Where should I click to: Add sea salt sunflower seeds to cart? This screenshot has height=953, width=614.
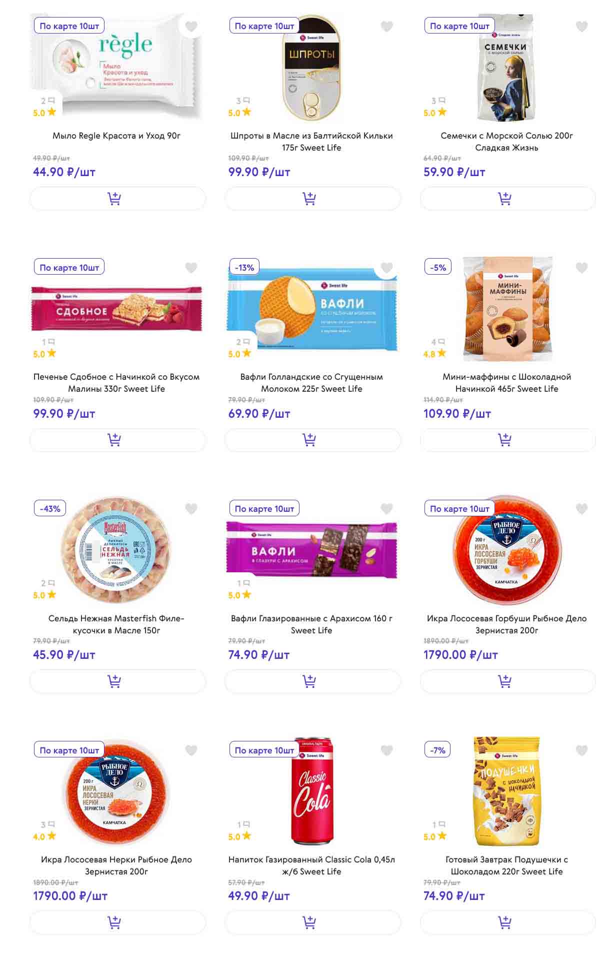[x=507, y=199]
